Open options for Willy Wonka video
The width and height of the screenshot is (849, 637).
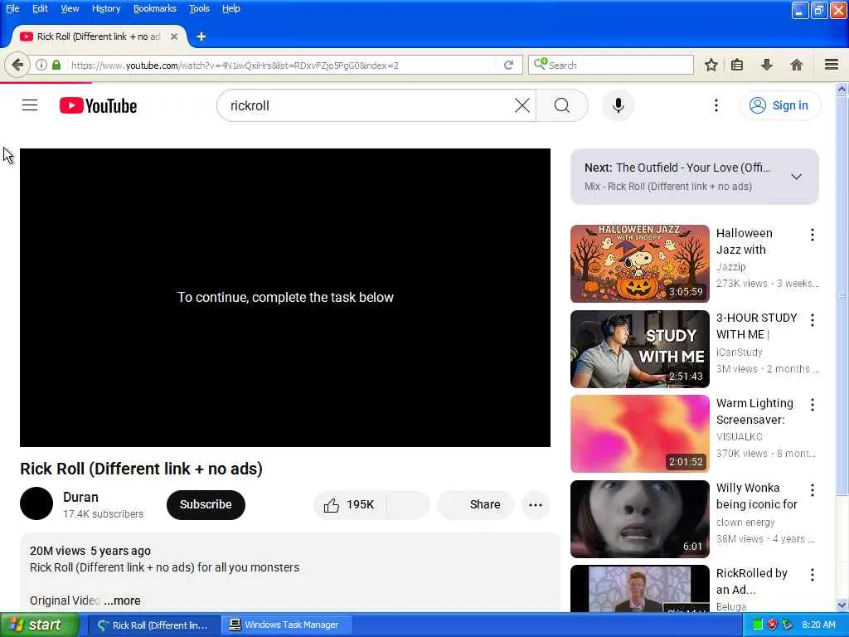coord(813,490)
